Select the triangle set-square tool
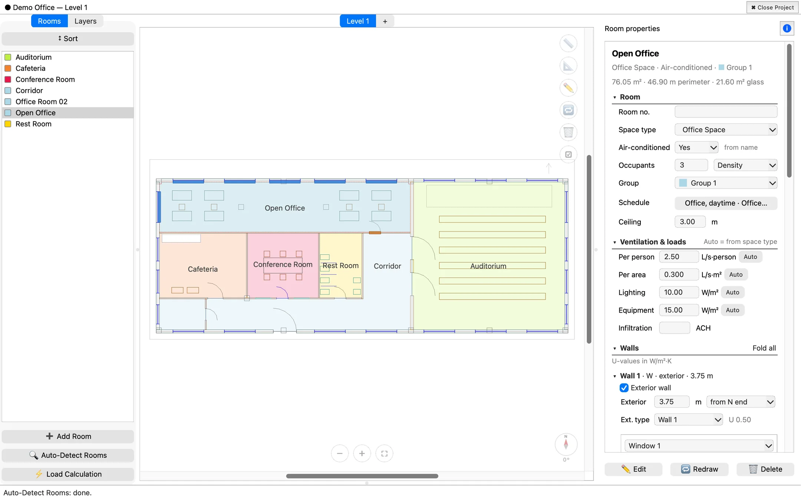Viewport: 801px width, 500px height. click(568, 66)
